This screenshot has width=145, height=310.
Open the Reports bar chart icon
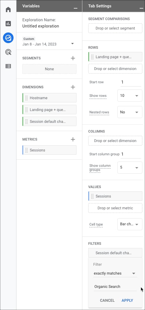[8, 24]
